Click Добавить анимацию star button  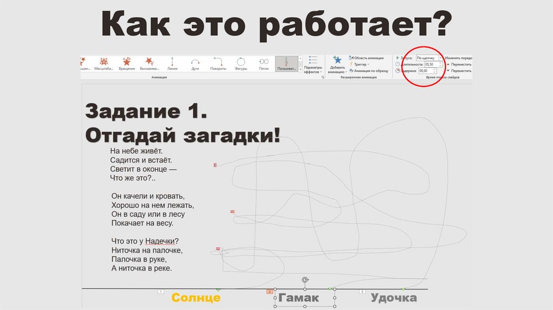point(337,65)
